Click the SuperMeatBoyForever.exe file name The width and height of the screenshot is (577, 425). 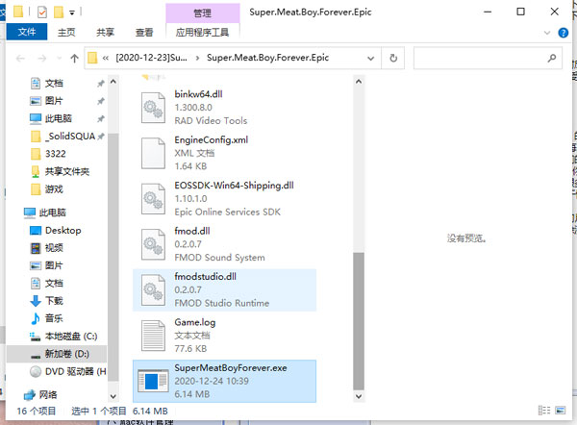click(x=231, y=368)
